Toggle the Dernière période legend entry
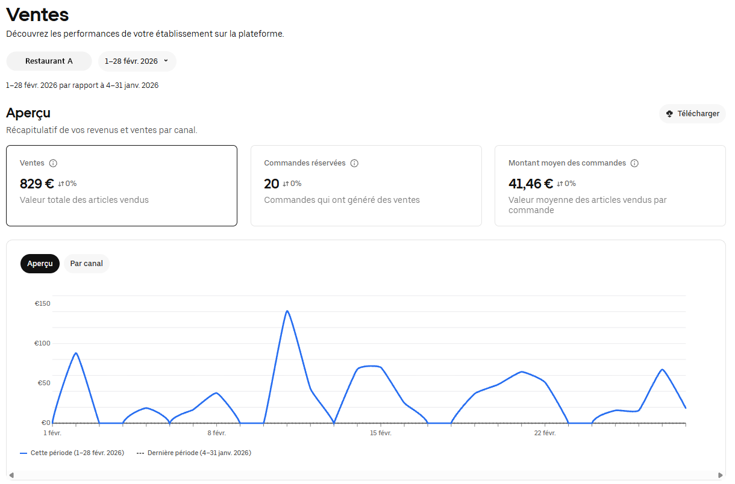 [194, 453]
